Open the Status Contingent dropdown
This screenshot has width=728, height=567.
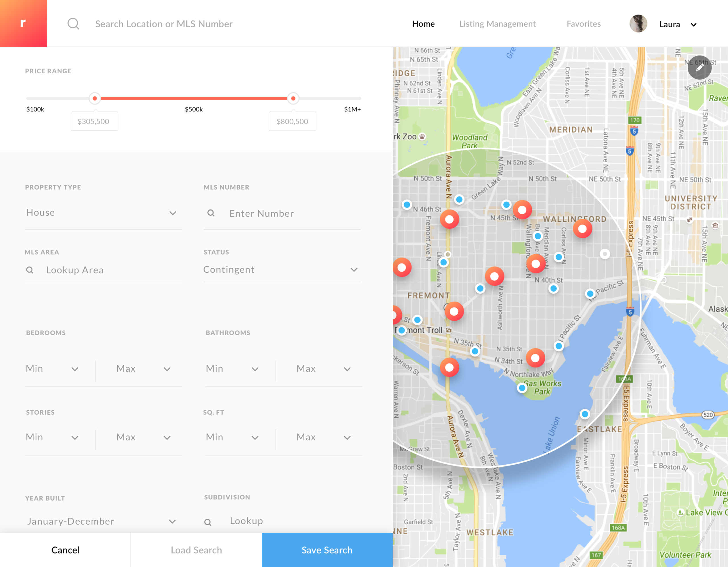[x=282, y=269]
